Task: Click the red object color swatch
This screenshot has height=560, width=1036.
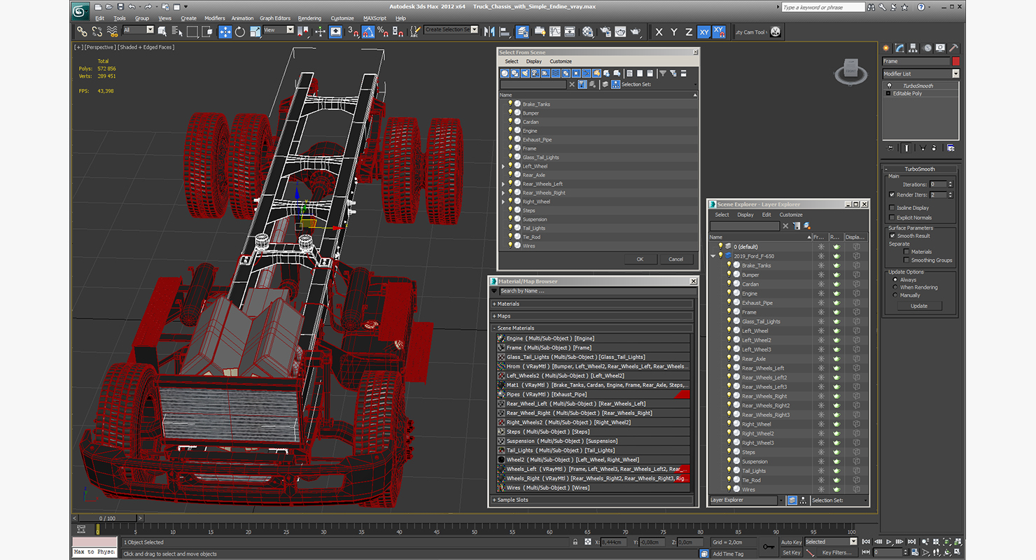Action: 956,61
